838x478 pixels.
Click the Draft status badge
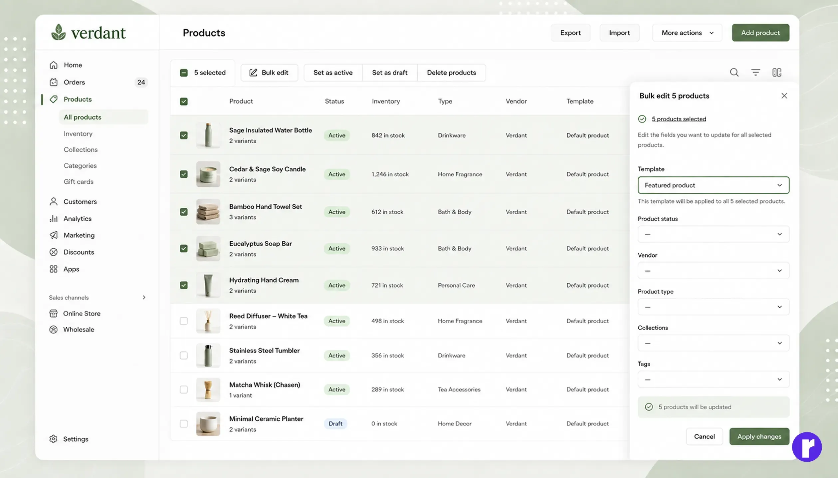pos(335,424)
